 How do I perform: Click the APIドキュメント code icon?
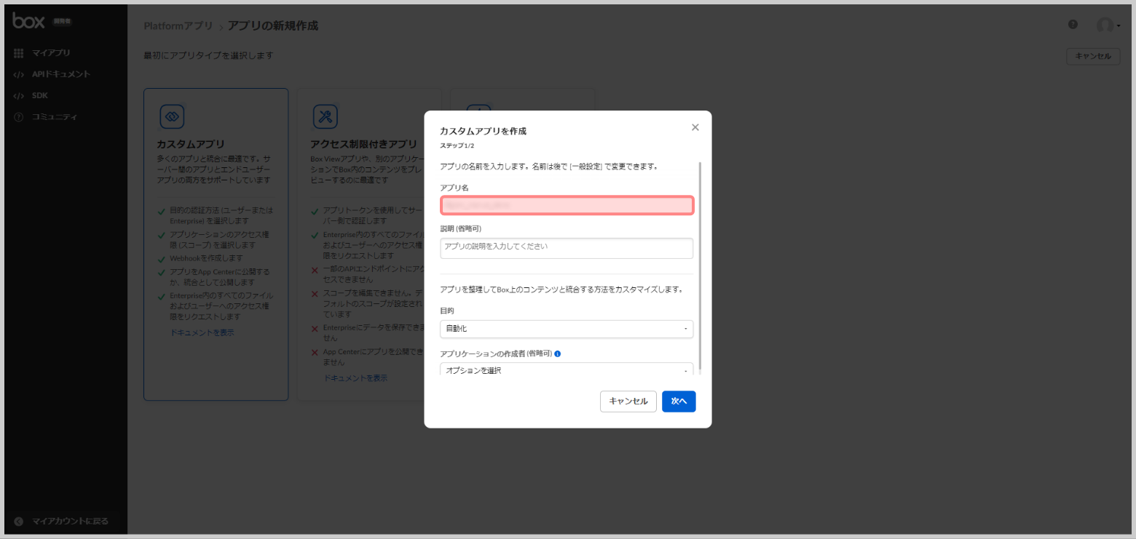tap(19, 74)
